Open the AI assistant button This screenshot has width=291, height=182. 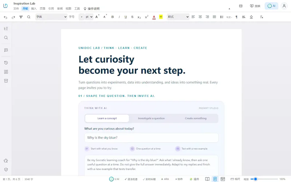[271, 6]
